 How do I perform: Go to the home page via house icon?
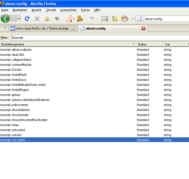47,19
